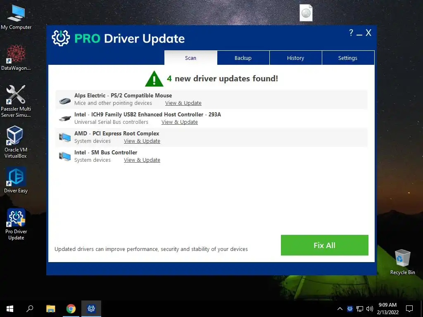423x317 pixels.
Task: Open Paessler Multi Server Simulator shortcut
Action: (16, 102)
